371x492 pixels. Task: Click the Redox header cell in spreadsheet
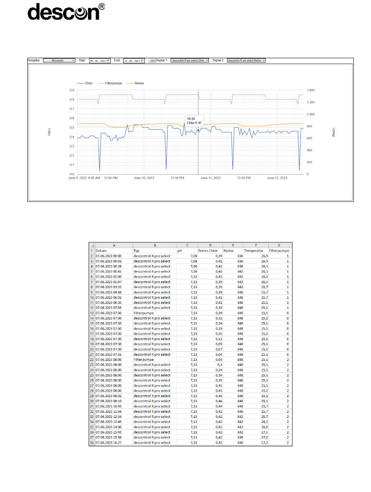click(233, 251)
